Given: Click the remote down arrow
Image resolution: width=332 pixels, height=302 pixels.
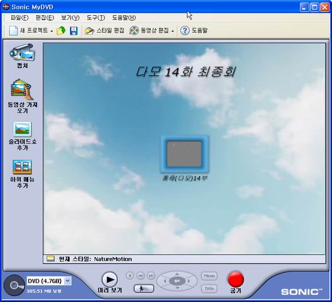Looking at the screenshot, I should pyautogui.click(x=178, y=288).
